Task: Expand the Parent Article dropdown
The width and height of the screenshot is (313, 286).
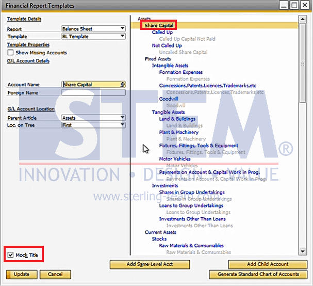Action: coord(122,118)
